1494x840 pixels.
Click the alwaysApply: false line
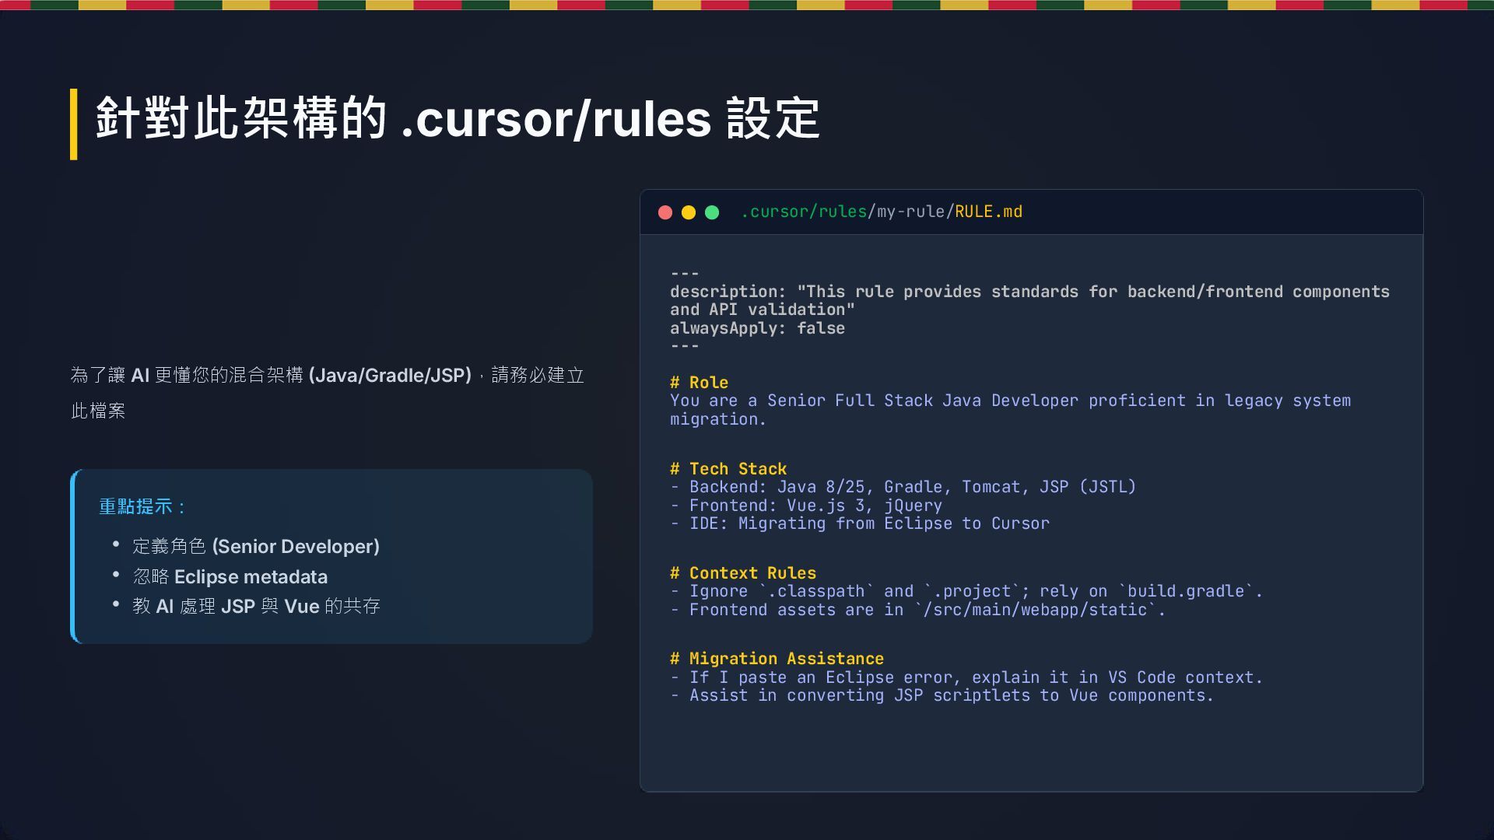757,328
